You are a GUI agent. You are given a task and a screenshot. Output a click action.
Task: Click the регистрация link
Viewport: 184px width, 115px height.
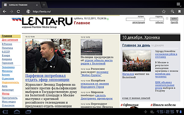[x=139, y=22]
